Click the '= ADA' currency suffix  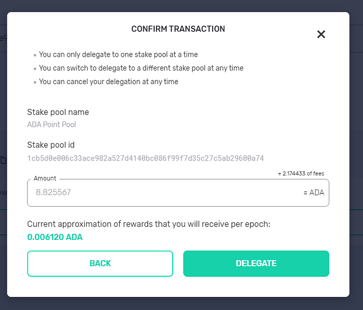[314, 193]
